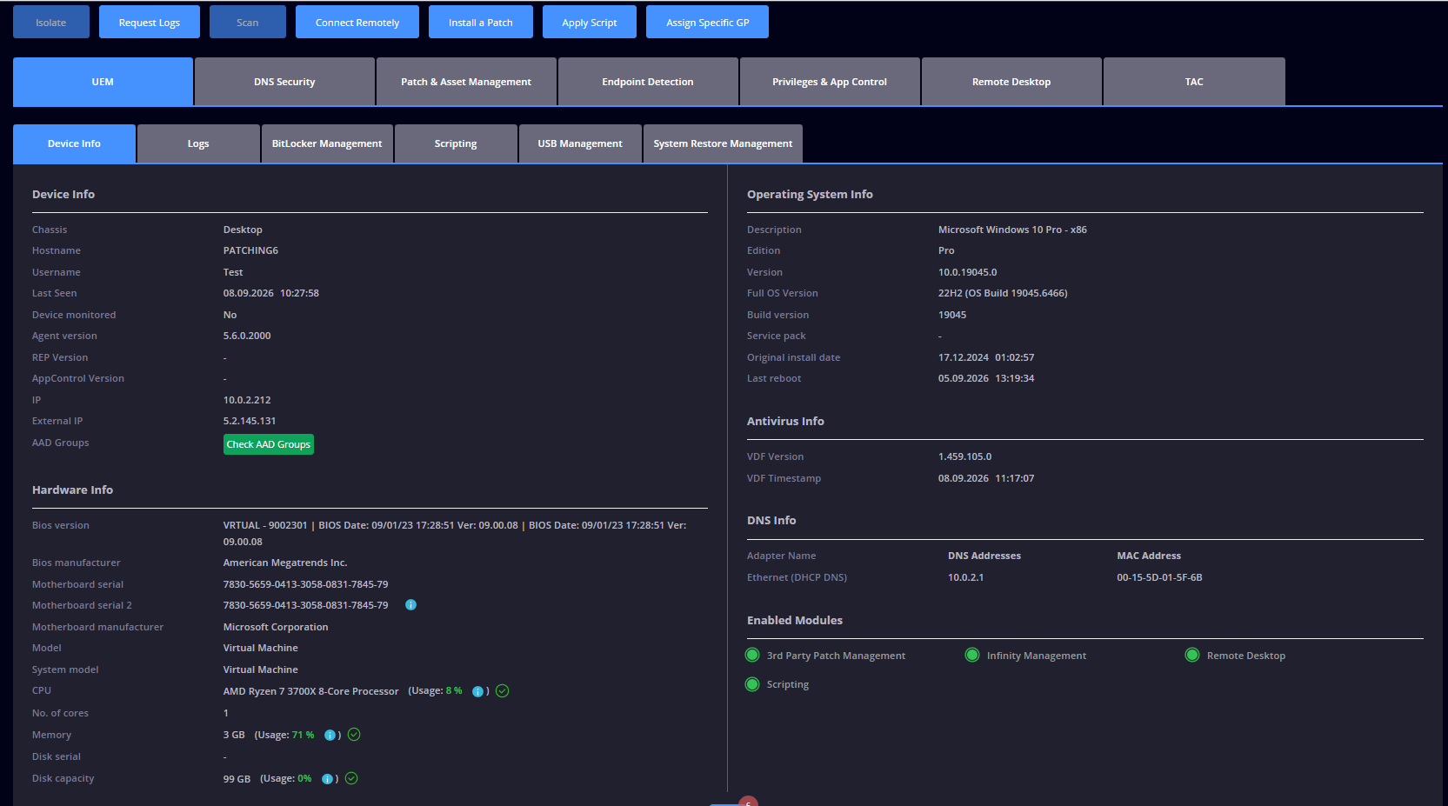Select External IP 5.2.145.131
The height and width of the screenshot is (806, 1448).
point(250,421)
